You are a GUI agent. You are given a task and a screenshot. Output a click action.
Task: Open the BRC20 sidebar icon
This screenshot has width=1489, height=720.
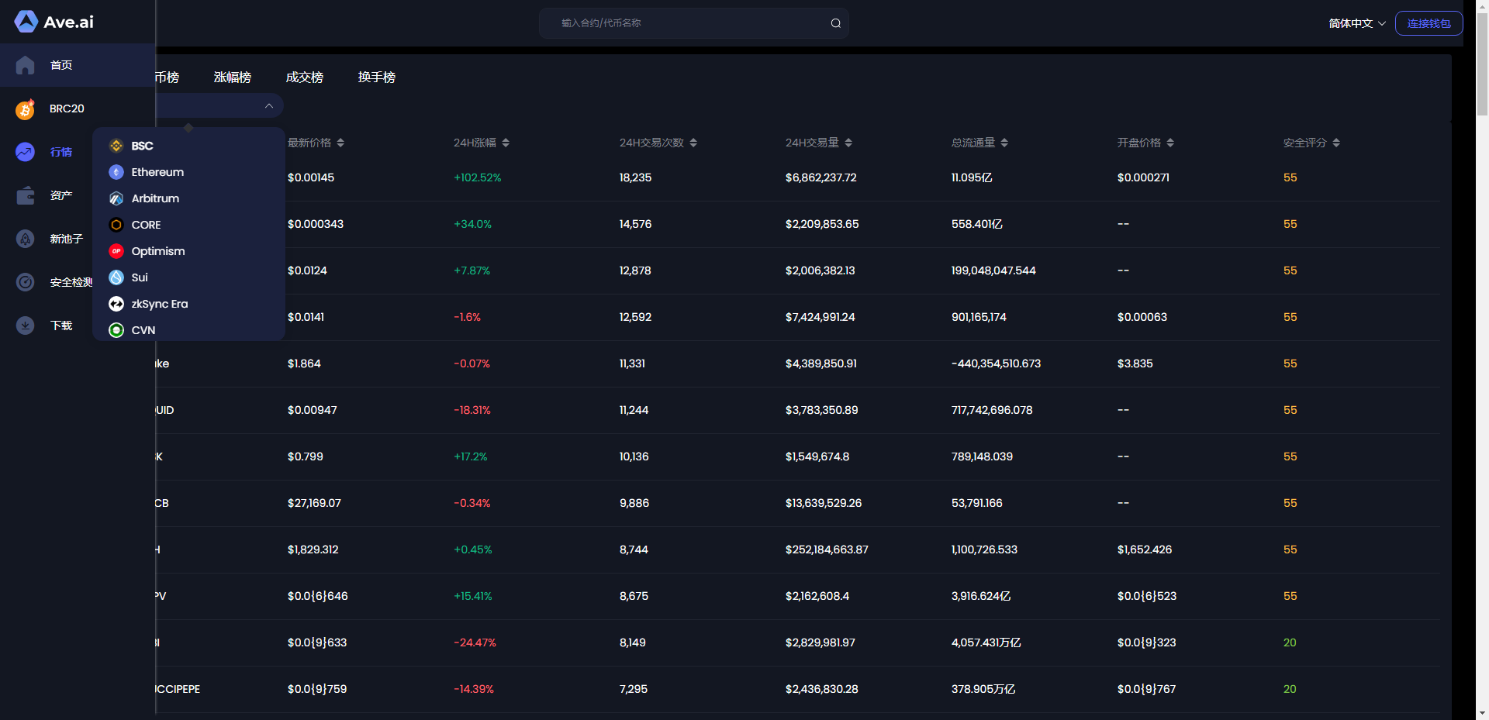25,109
